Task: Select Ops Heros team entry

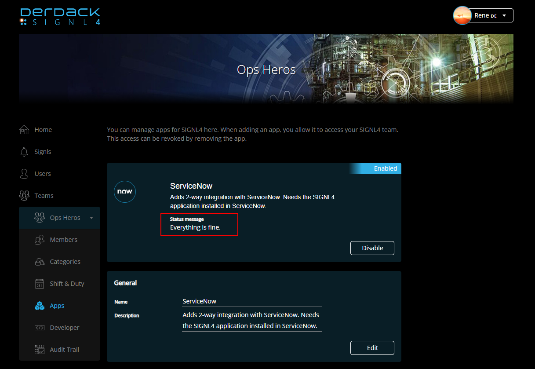Action: click(59, 218)
